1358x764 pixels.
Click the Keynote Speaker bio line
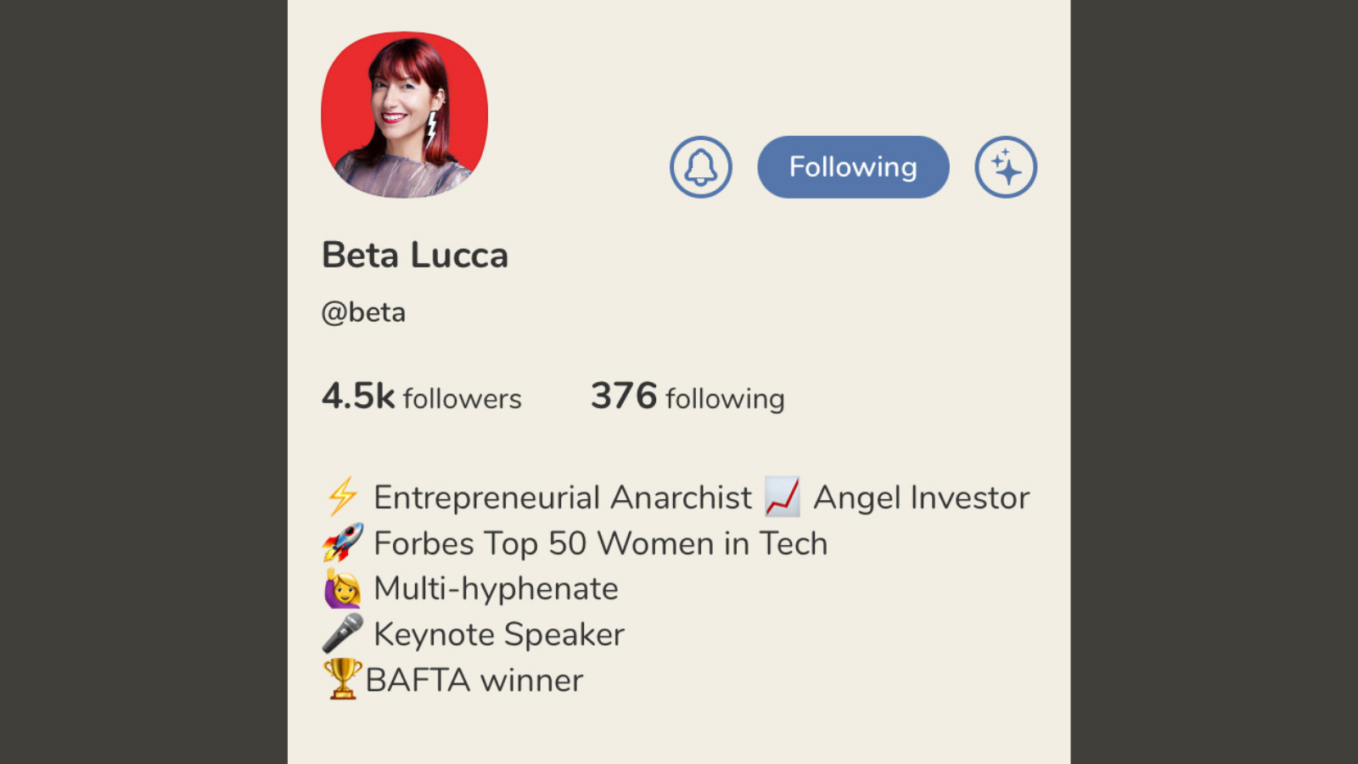[499, 634]
